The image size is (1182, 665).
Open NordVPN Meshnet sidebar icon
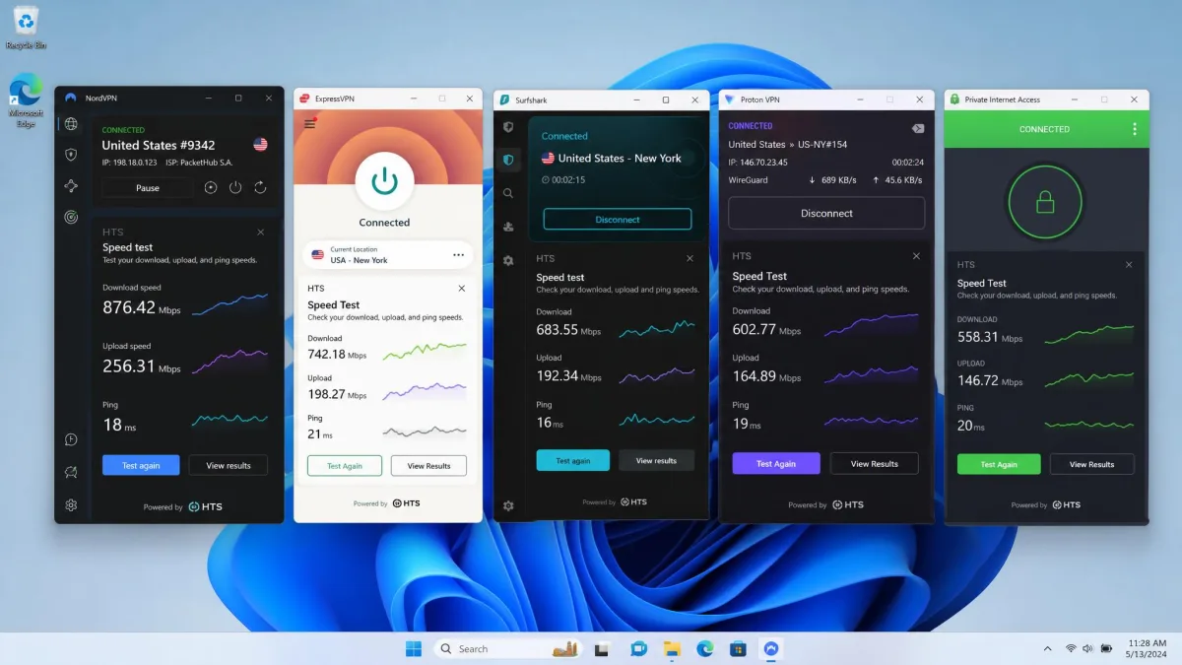(x=71, y=186)
